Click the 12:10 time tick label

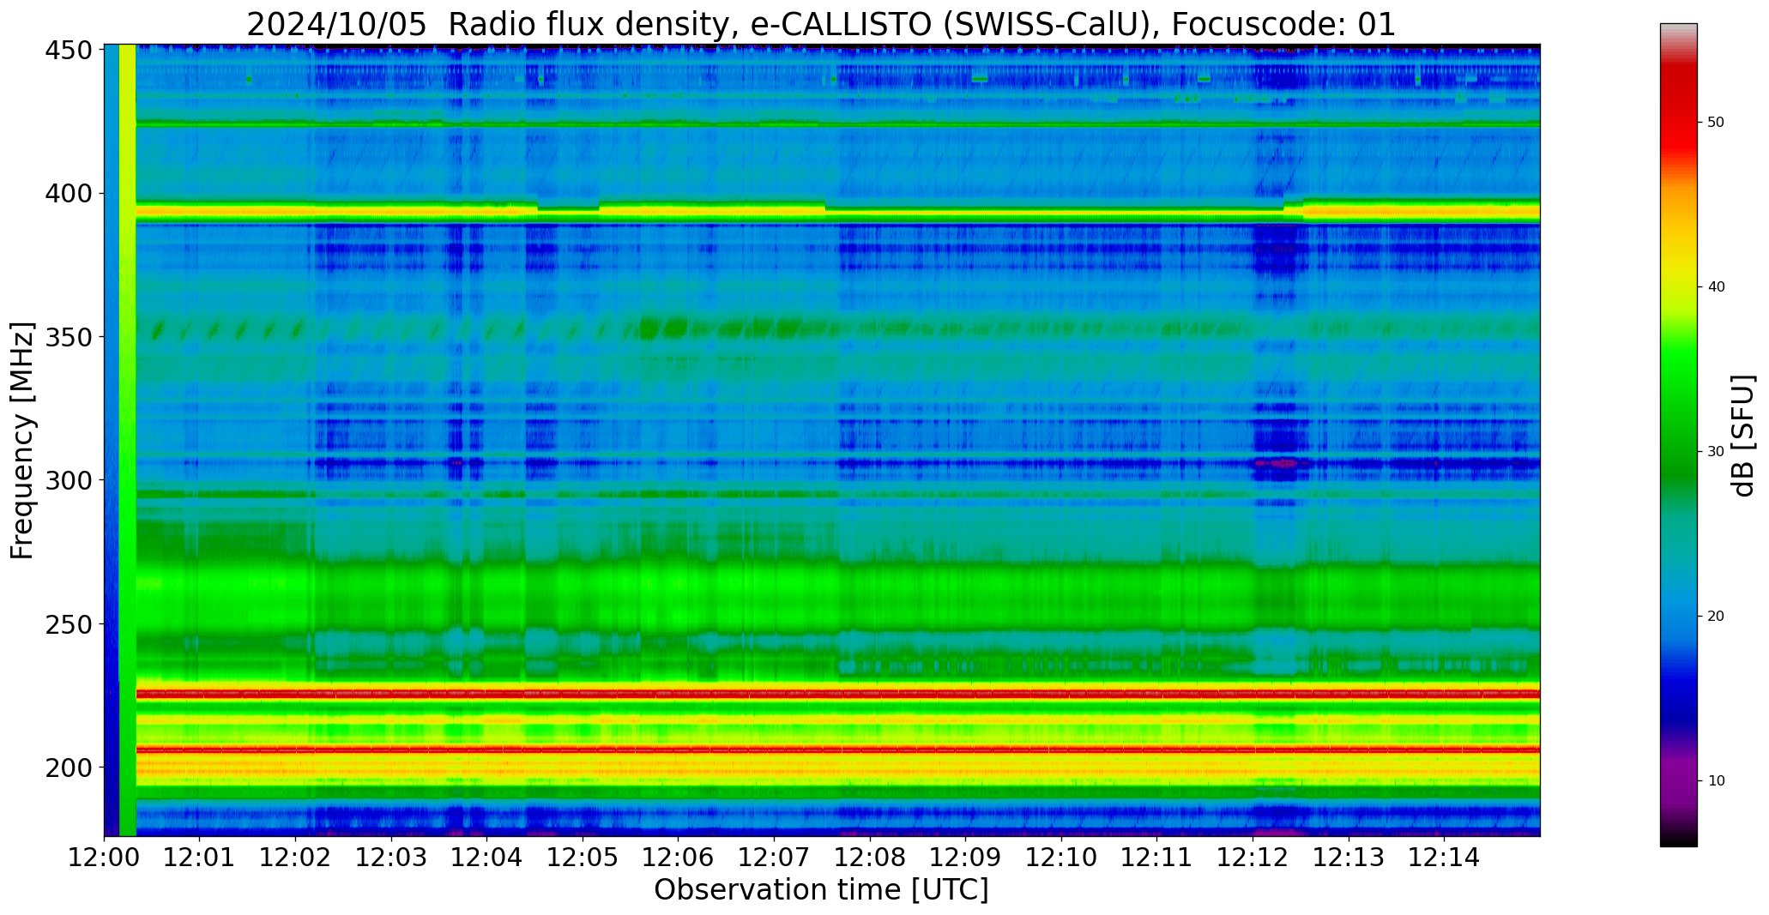pos(1061,857)
